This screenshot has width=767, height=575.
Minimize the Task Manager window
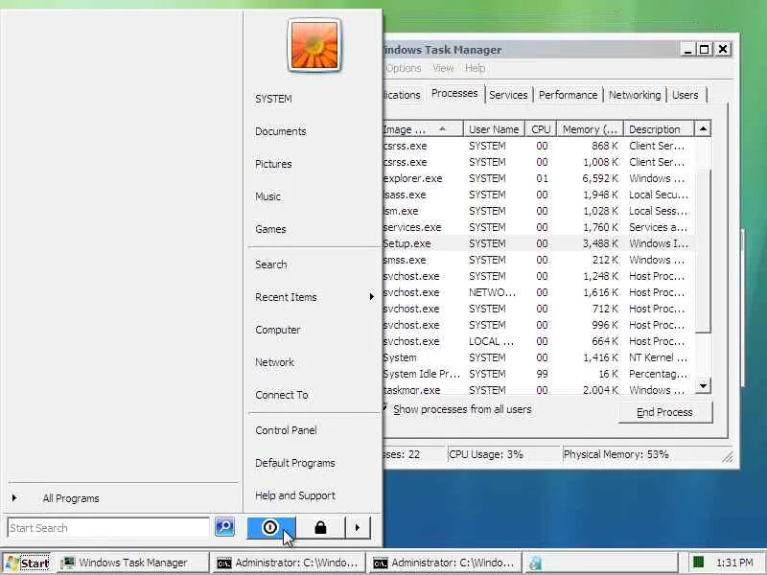pos(687,50)
